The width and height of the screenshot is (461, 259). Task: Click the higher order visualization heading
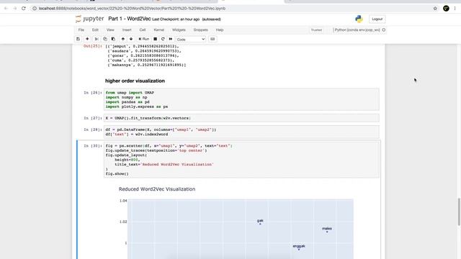click(x=135, y=81)
